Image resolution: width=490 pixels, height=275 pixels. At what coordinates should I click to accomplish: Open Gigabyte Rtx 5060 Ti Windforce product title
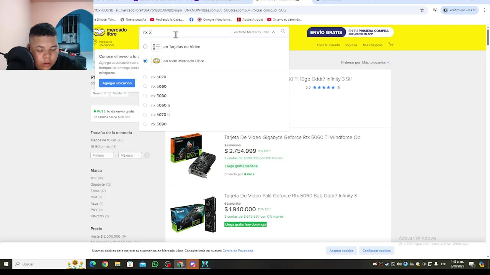pyautogui.click(x=292, y=137)
